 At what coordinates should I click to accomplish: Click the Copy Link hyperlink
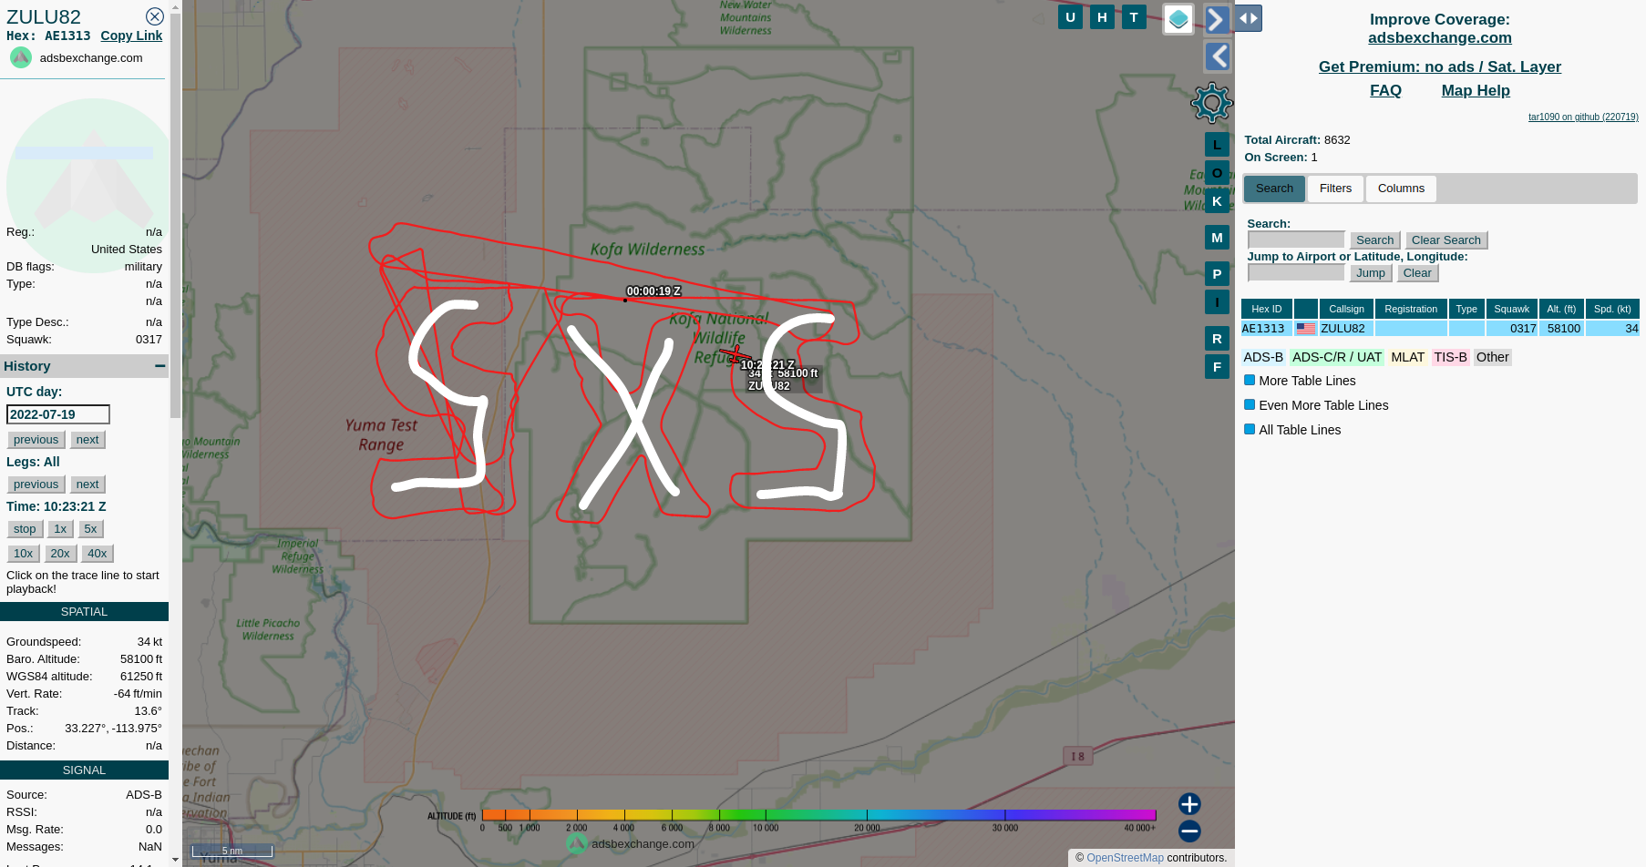[x=131, y=36]
